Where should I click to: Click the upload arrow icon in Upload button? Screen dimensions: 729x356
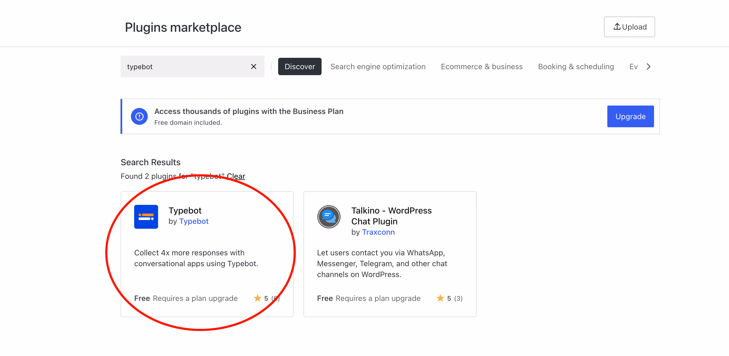[x=617, y=27]
